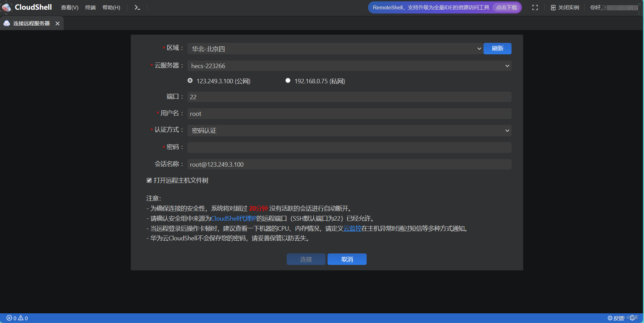Open a new terminal with the prompt icon
This screenshot has width=644, height=323.
[137, 7]
